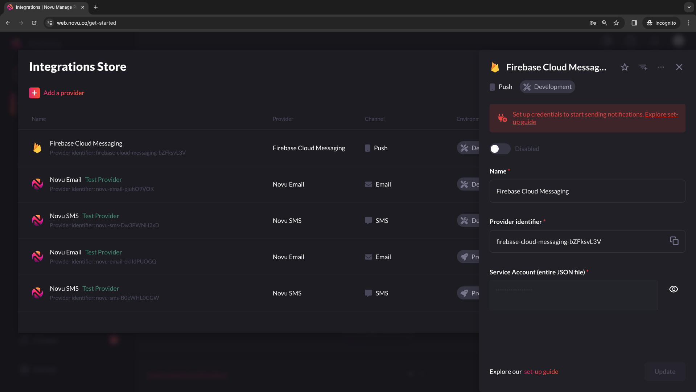696x392 pixels.
Task: Click SMS channel cell in novu-sms-B0eWHL0CGW row
Action: tap(376, 293)
